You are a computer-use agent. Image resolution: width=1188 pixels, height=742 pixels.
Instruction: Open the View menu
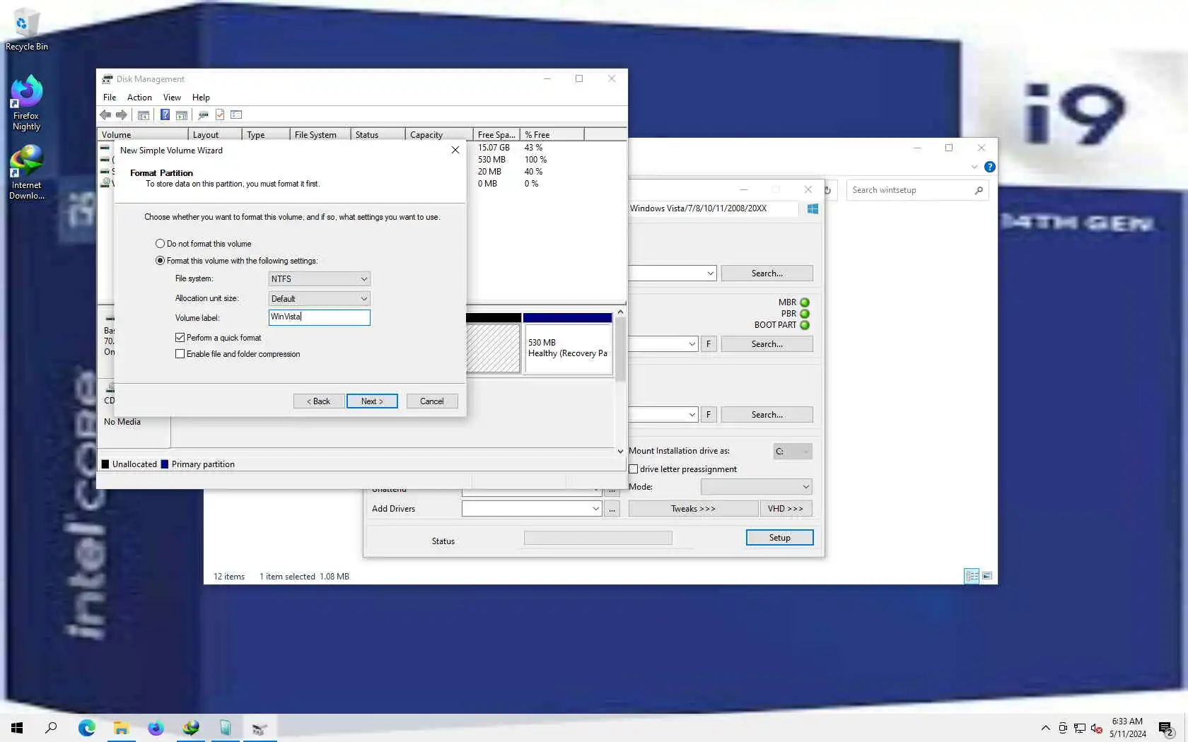pos(172,98)
